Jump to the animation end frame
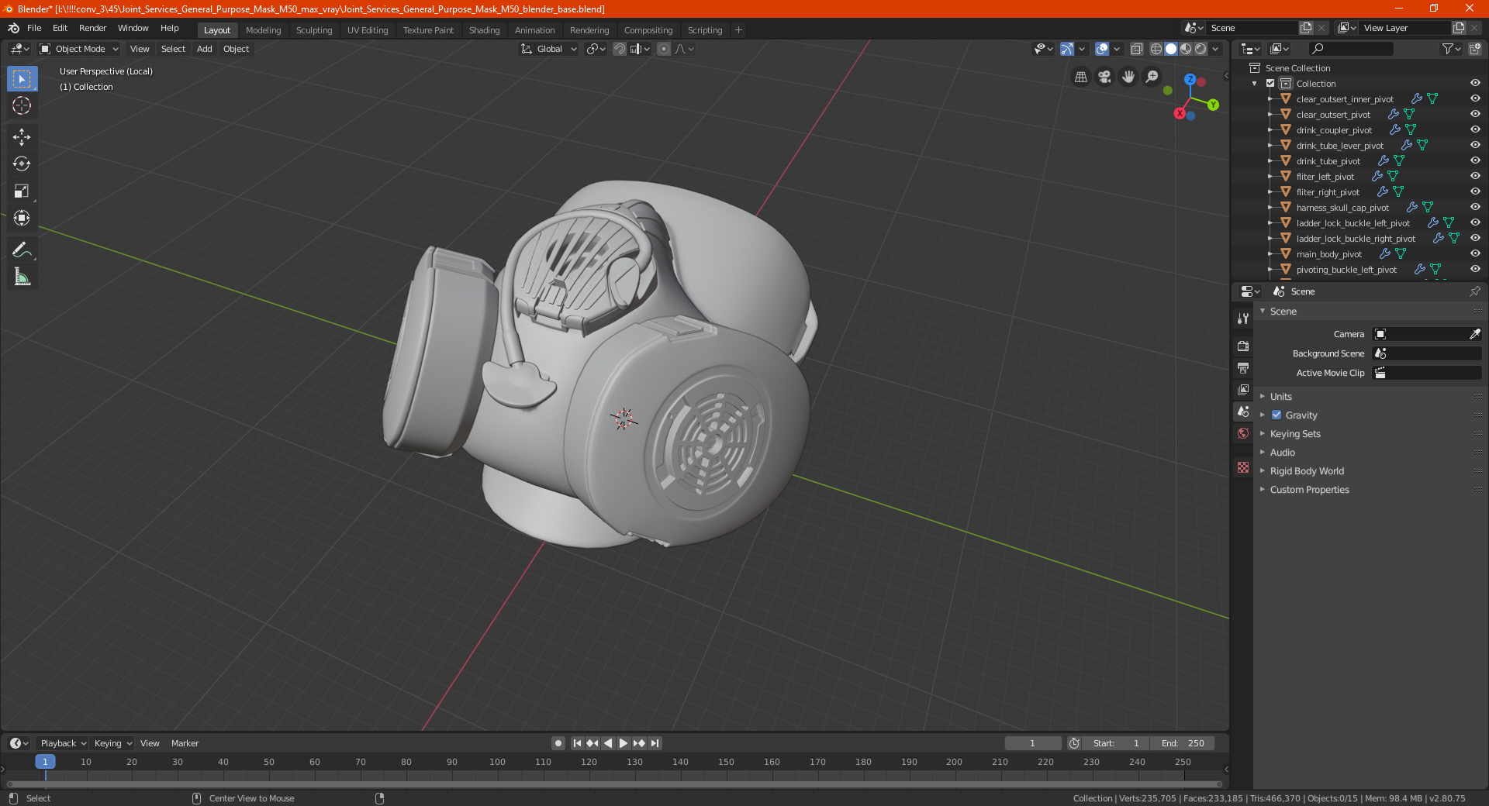Viewport: 1489px width, 806px height. tap(655, 743)
